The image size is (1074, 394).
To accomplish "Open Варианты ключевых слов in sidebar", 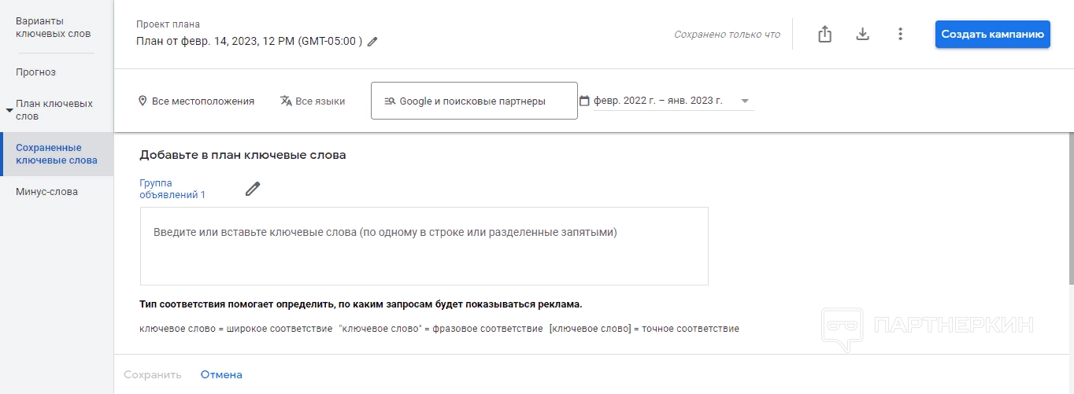I will click(53, 28).
